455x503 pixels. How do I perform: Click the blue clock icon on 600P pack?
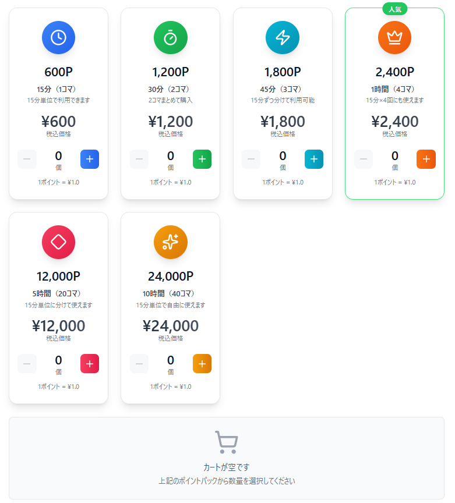coord(58,38)
